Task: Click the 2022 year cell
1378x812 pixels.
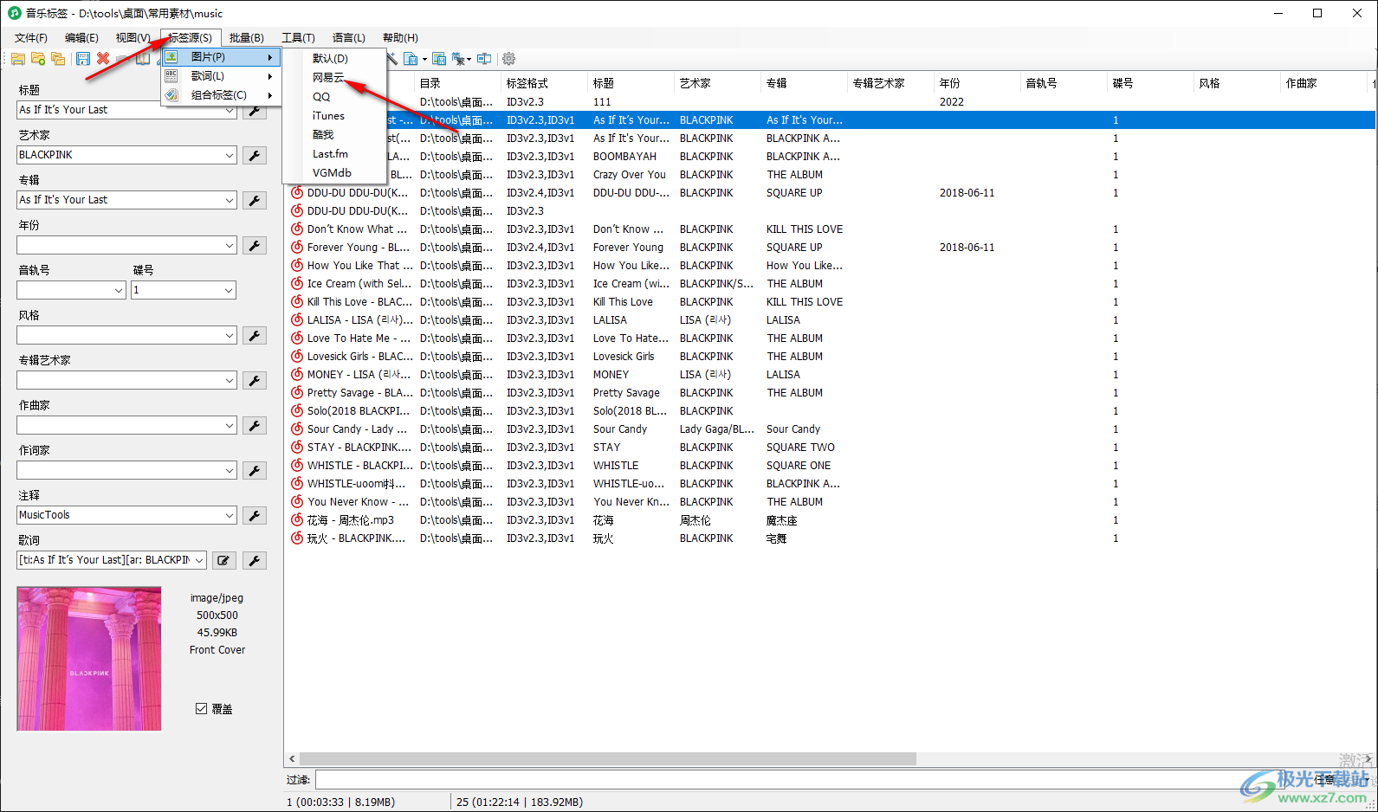Action: 952,102
